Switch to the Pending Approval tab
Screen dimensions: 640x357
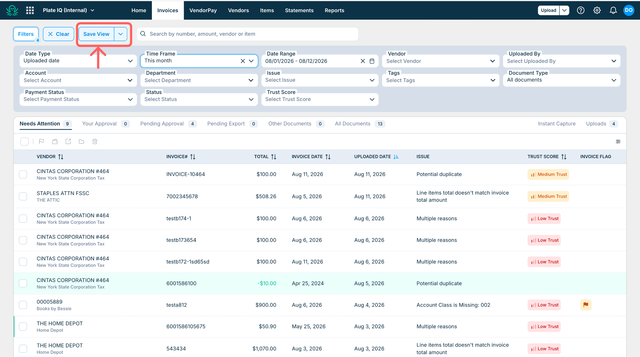(168, 124)
